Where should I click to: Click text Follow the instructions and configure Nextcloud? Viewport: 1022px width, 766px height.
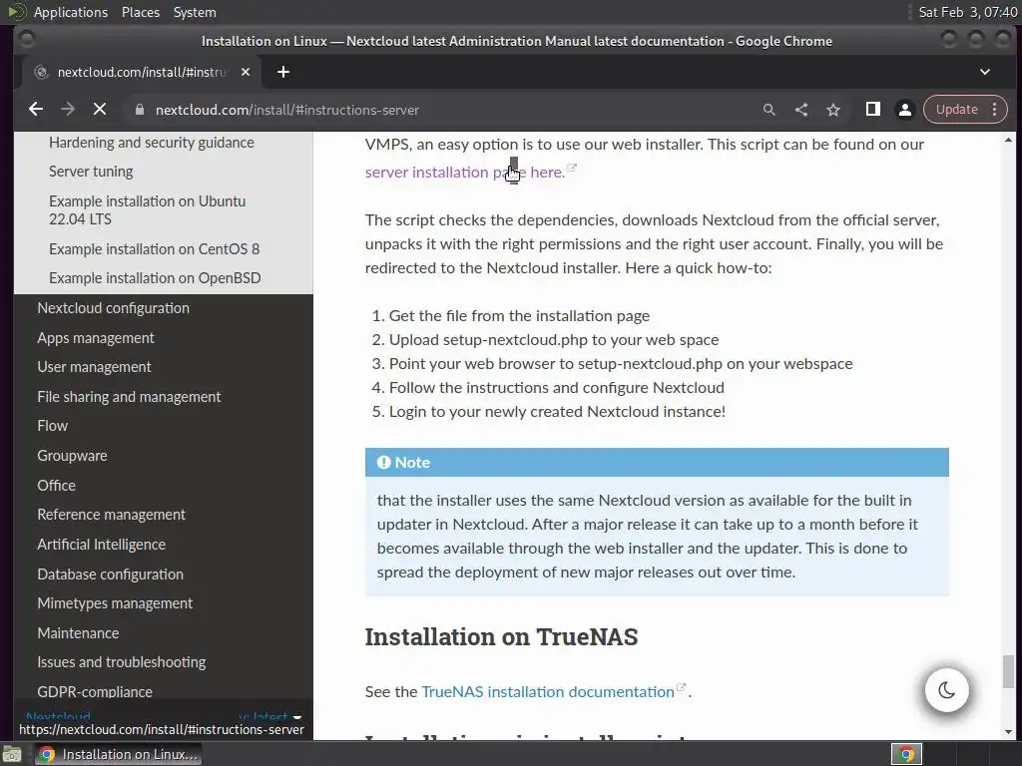tap(556, 388)
